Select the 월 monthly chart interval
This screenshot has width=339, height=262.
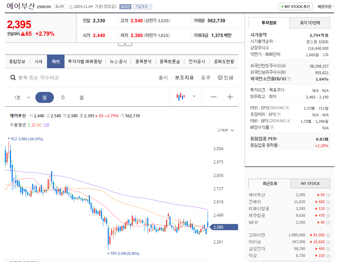tap(82, 97)
